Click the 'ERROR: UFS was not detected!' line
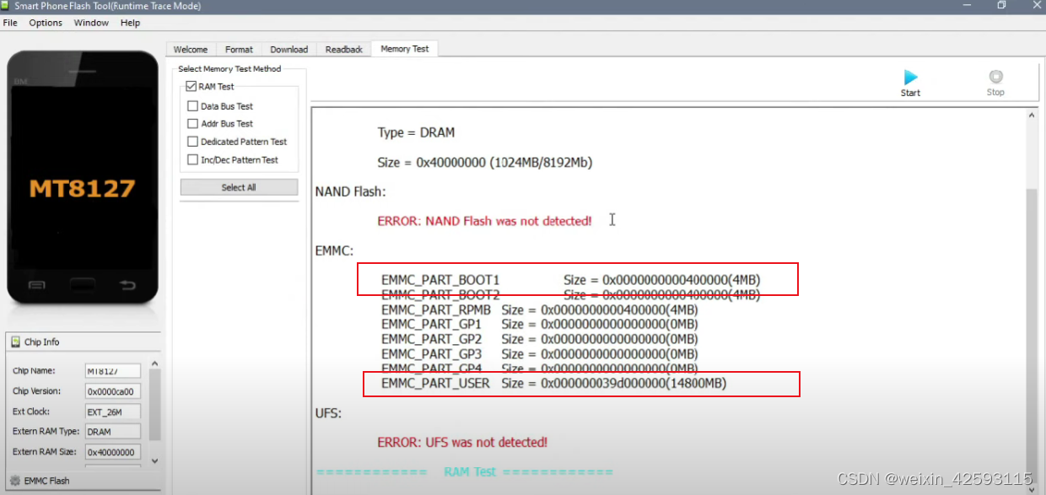 point(462,442)
